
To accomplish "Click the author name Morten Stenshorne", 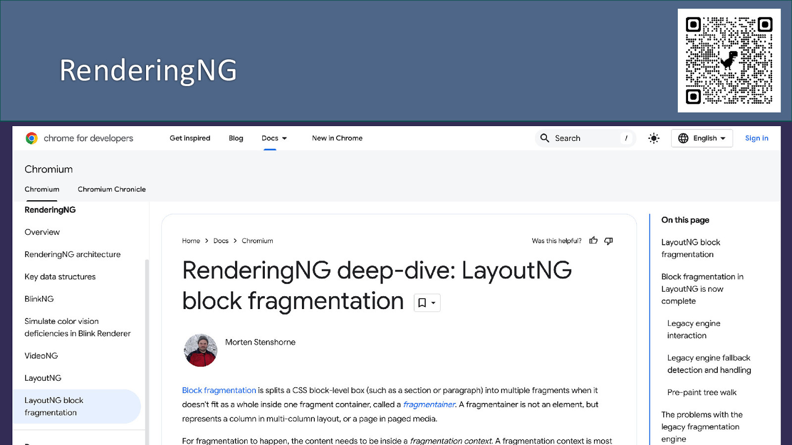I will (260, 342).
